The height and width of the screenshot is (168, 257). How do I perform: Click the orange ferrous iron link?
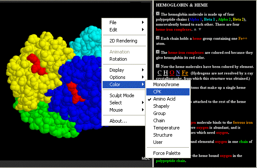[243, 123]
